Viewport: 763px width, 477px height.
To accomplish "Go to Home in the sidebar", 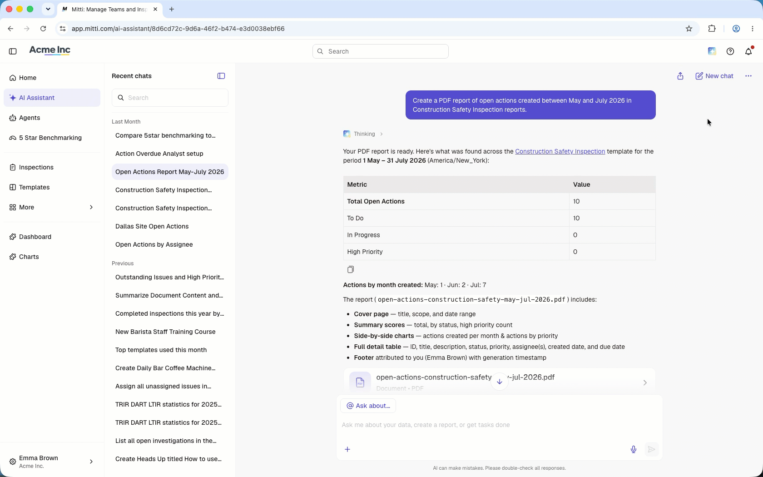I will point(52,78).
